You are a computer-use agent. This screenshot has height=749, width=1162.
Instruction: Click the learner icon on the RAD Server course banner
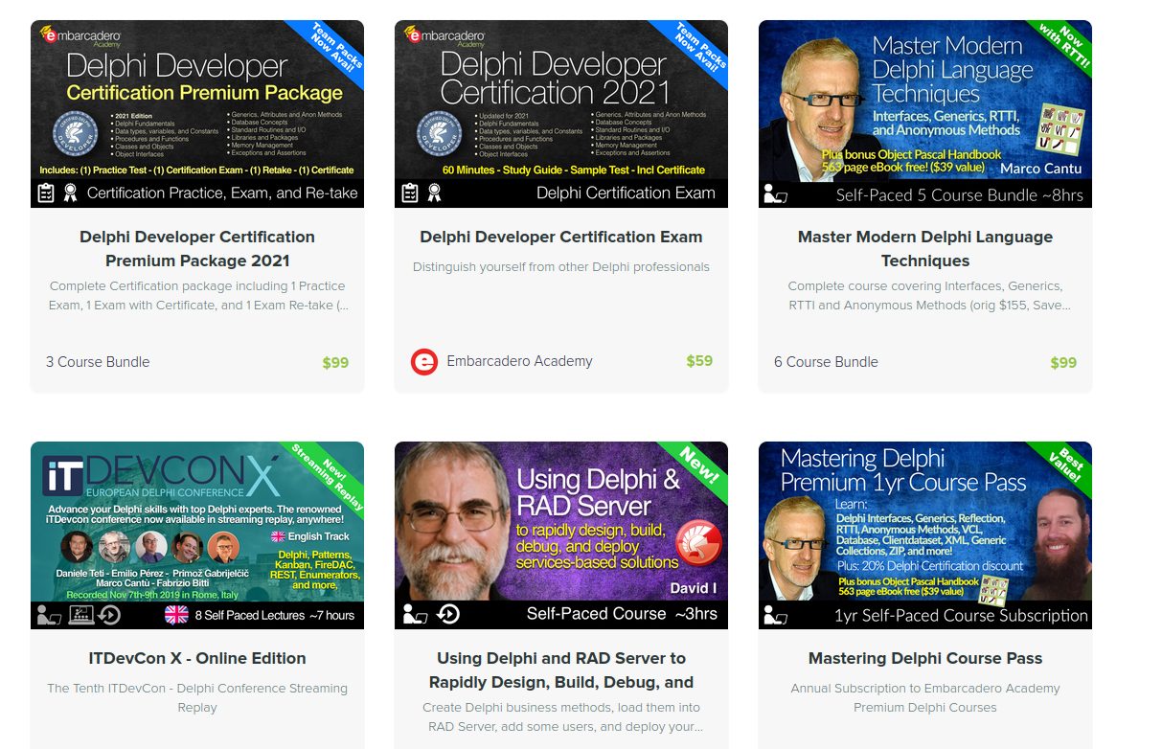pyautogui.click(x=415, y=614)
